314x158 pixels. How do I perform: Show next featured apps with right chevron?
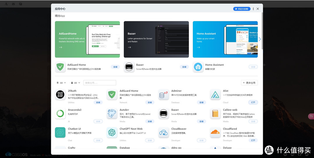pyautogui.click(x=260, y=39)
